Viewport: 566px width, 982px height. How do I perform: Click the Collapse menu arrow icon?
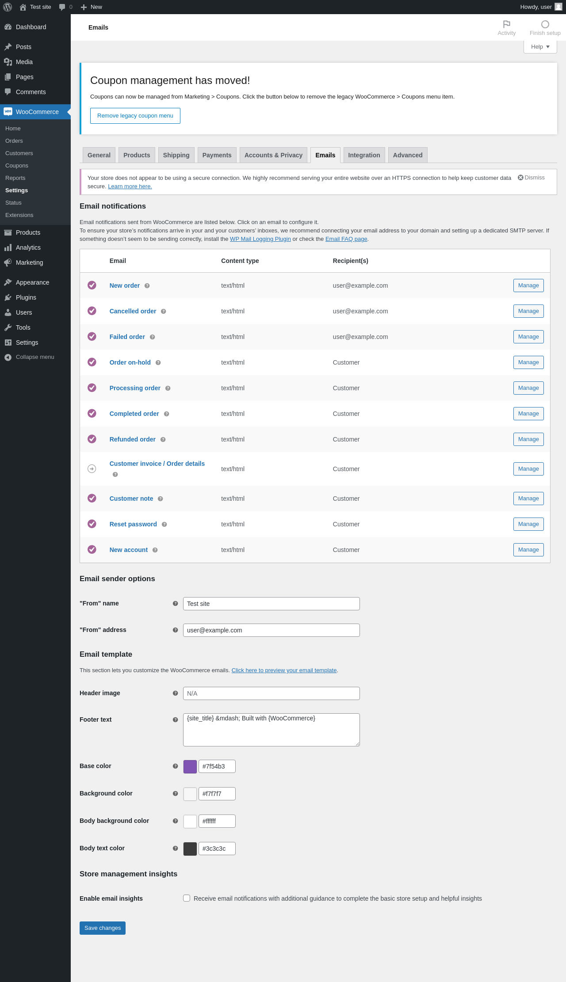pyautogui.click(x=8, y=357)
